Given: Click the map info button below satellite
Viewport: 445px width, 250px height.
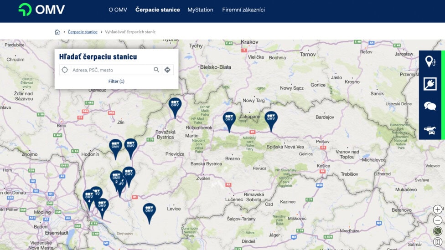Looking at the screenshot, I should pos(438,242).
